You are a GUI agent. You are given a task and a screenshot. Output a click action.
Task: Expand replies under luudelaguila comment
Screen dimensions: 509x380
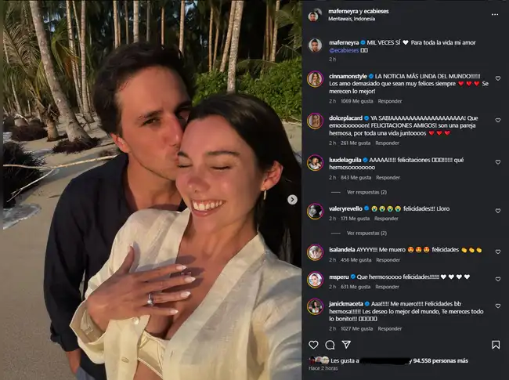[366, 192]
